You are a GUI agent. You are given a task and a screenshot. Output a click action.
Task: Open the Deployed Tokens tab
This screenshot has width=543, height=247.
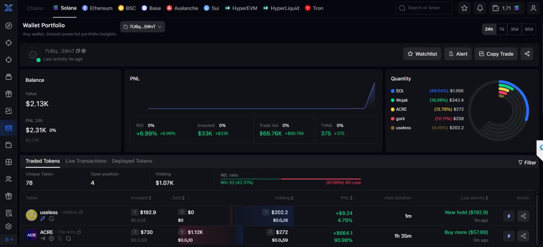[132, 161]
